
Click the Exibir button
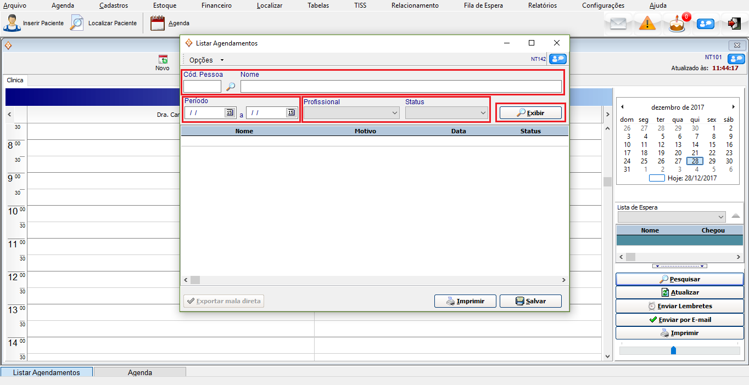(530, 113)
